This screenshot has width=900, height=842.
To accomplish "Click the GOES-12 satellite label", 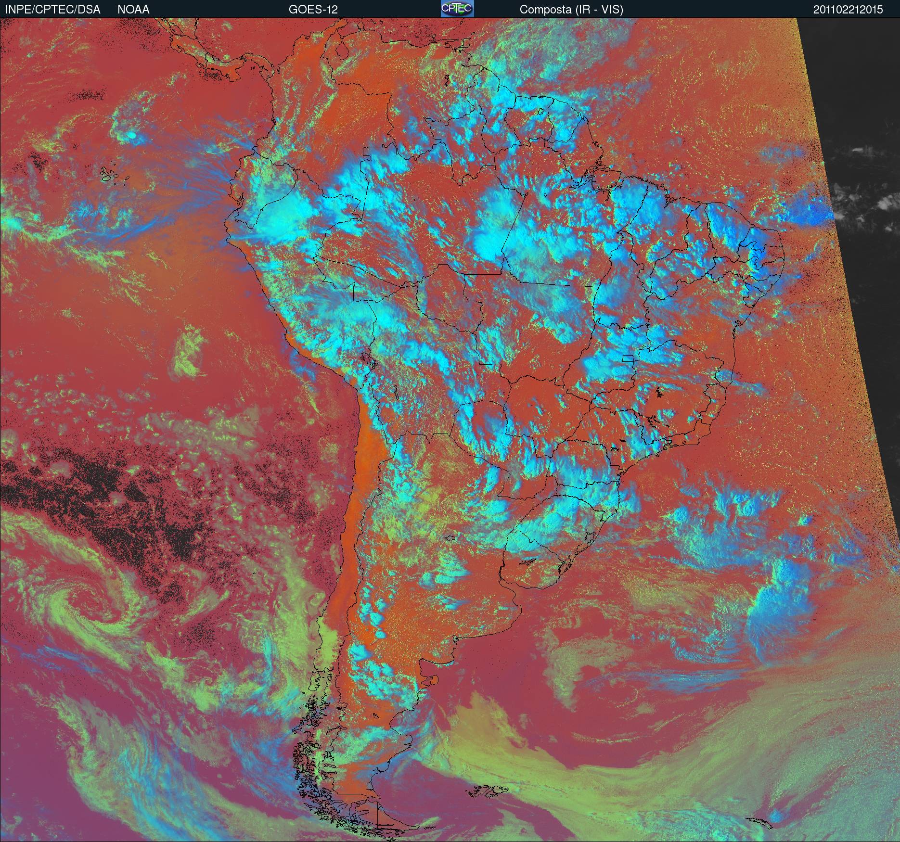I will [x=313, y=10].
